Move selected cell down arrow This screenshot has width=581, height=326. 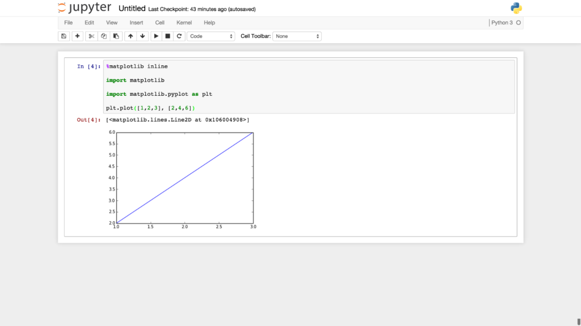pyautogui.click(x=142, y=36)
